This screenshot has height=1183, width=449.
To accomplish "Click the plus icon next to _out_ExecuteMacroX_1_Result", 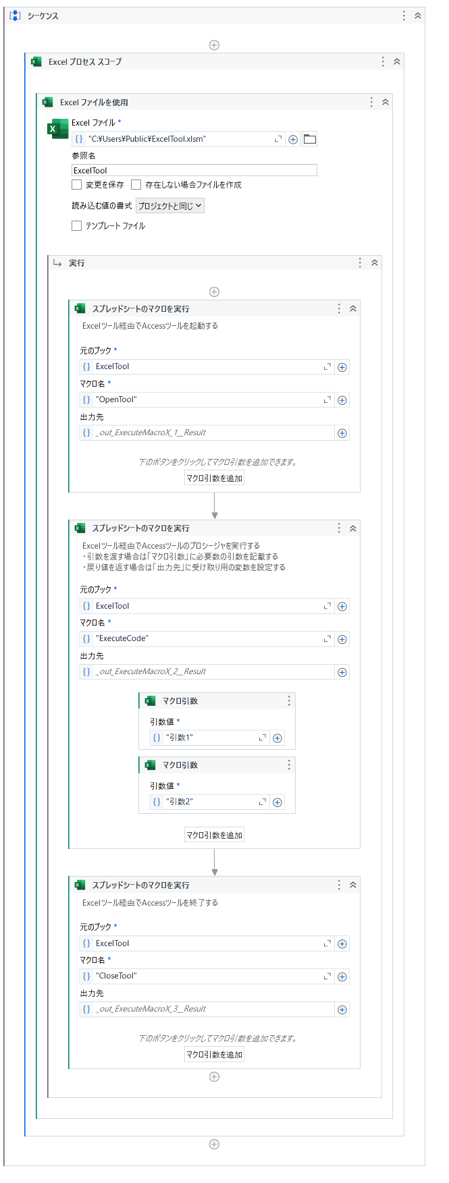I will [x=342, y=433].
